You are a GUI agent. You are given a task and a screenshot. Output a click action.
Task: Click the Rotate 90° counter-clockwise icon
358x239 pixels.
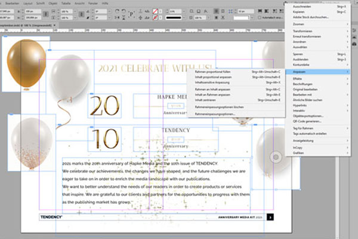click(124, 11)
